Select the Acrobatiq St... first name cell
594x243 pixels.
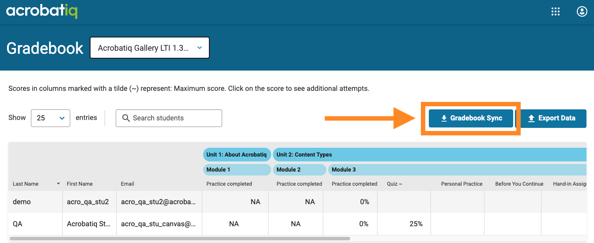(x=89, y=224)
